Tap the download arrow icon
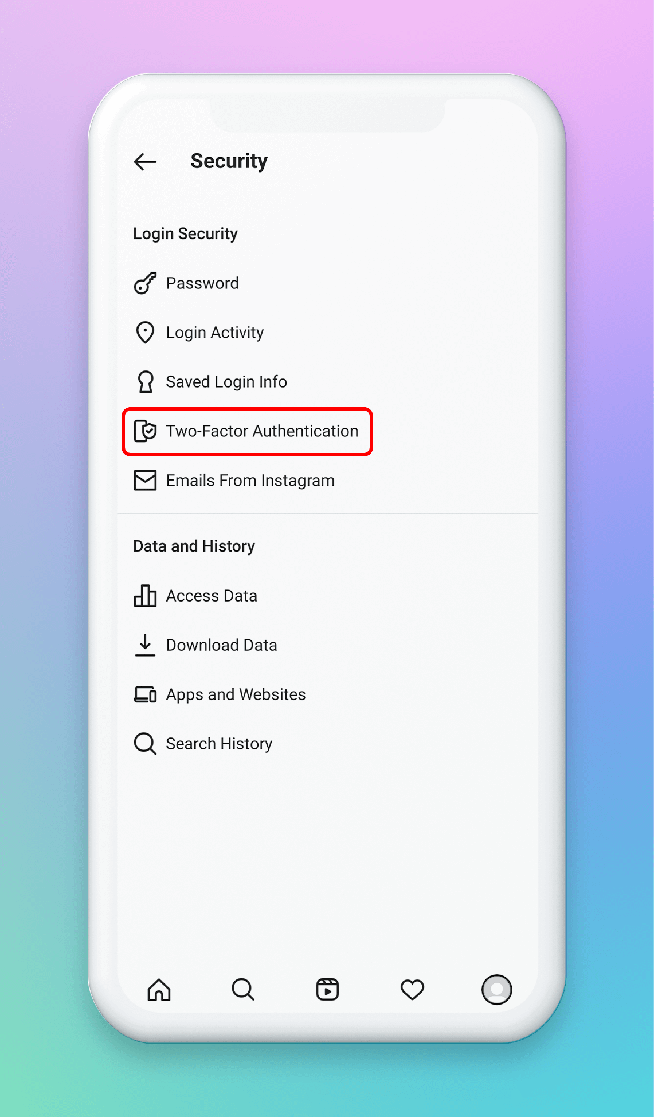 pos(145,645)
